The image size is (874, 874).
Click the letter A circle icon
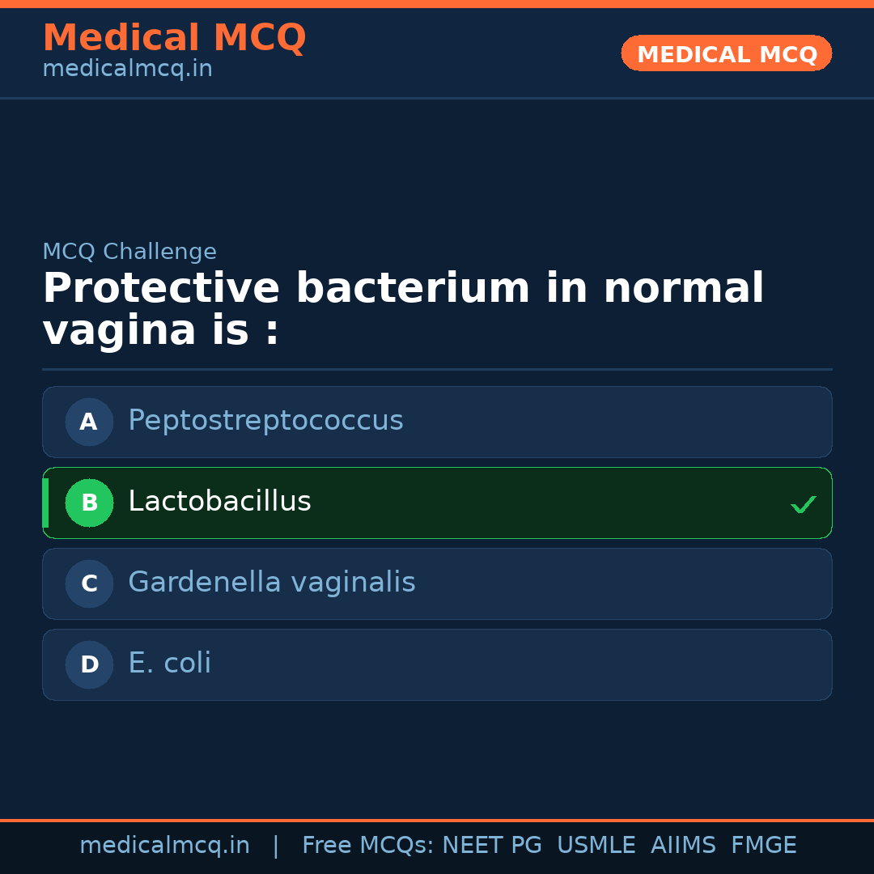[89, 422]
